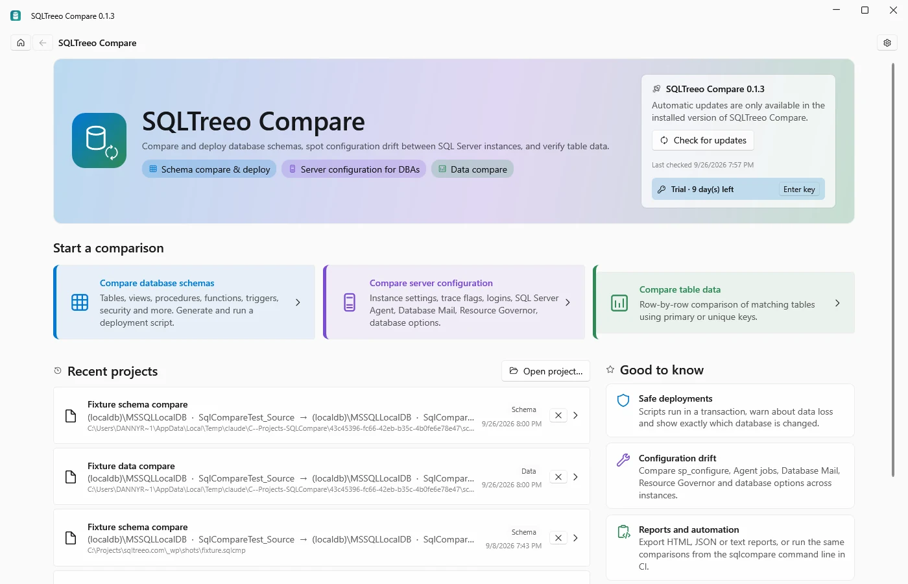Open settings via the gear icon

[887, 43]
